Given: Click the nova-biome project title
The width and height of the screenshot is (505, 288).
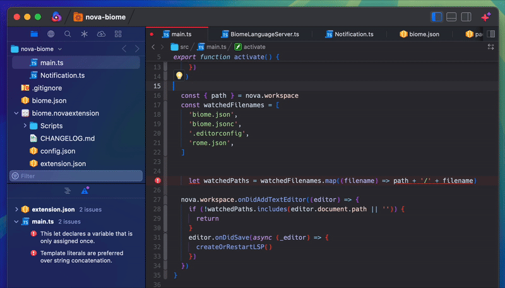Looking at the screenshot, I should (x=105, y=17).
